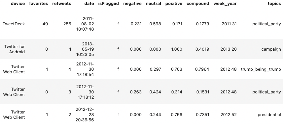This screenshot has height=124, width=284.
Task: Click the week_year column header
Action: pyautogui.click(x=225, y=4)
